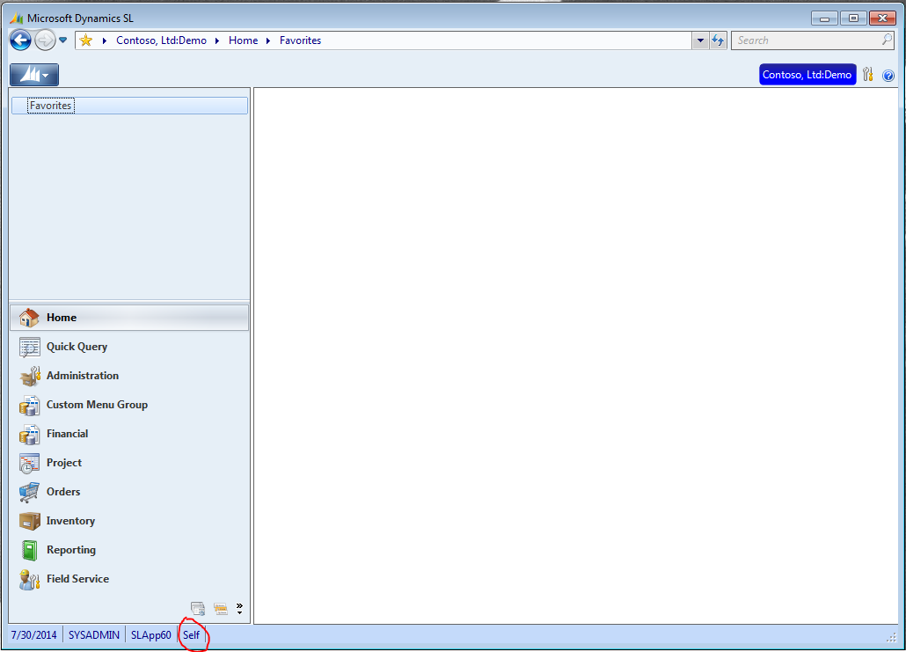Open Help via the question mark icon
The image size is (906, 652).
[x=888, y=75]
